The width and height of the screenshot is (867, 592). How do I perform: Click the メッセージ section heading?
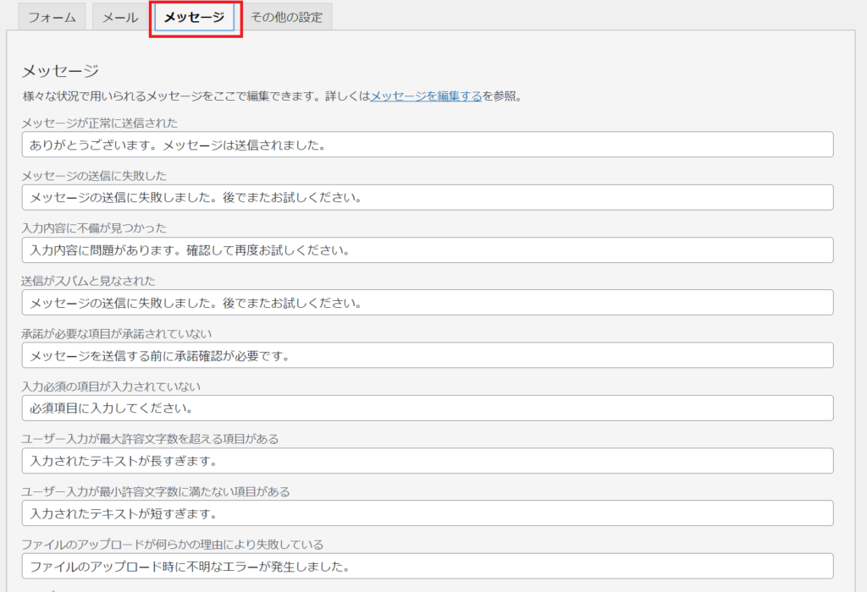[x=60, y=71]
